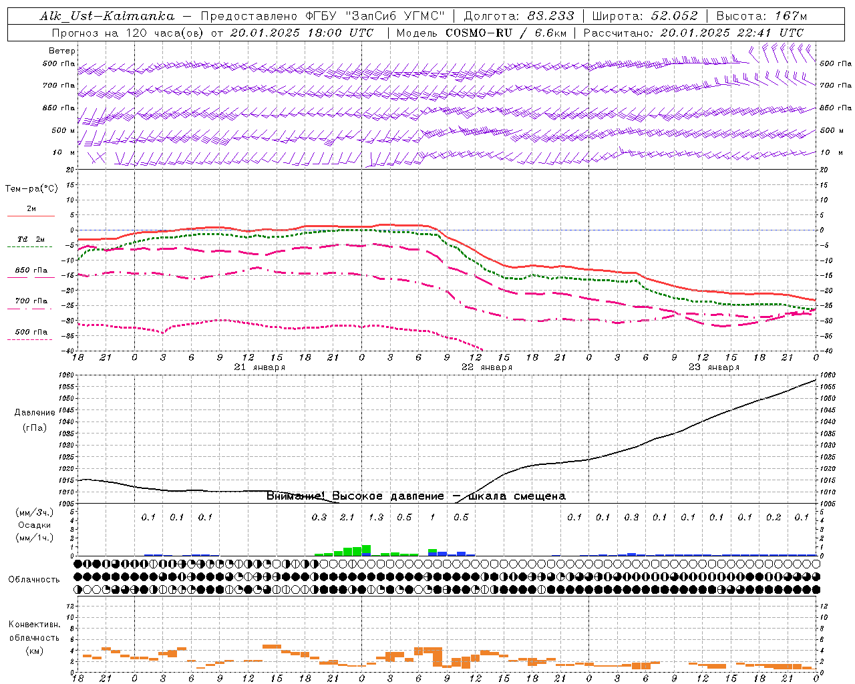Click the 0.2 precipitation amount value
This screenshot has height=684, width=855.
(x=774, y=518)
